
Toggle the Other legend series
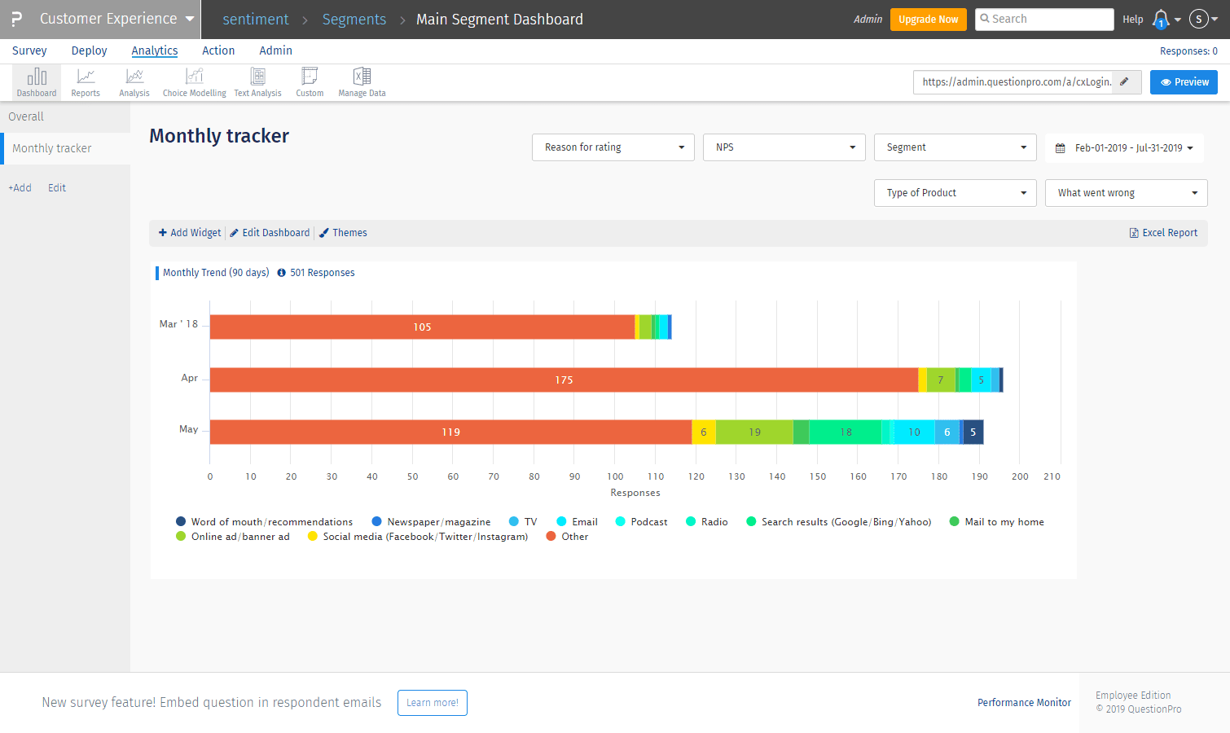[x=567, y=537]
